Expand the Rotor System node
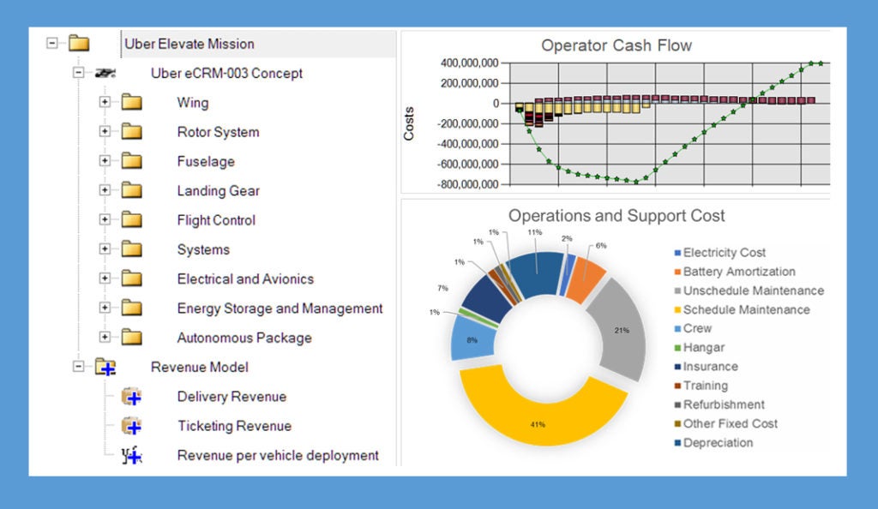 [105, 131]
